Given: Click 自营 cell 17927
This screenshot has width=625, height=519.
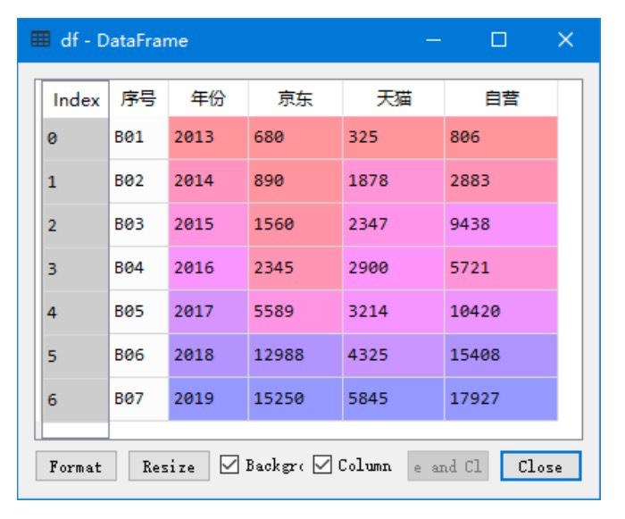Looking at the screenshot, I should click(x=501, y=398).
